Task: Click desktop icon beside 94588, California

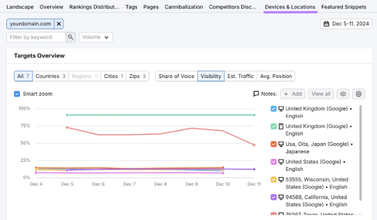Action: (x=281, y=197)
